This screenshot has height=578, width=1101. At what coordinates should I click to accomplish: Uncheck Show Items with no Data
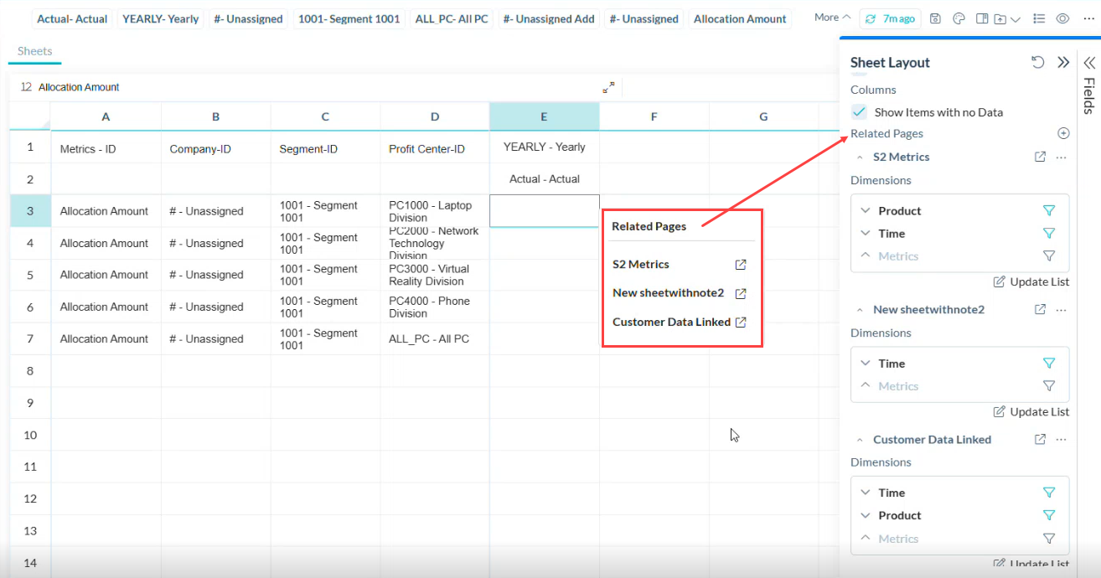860,112
